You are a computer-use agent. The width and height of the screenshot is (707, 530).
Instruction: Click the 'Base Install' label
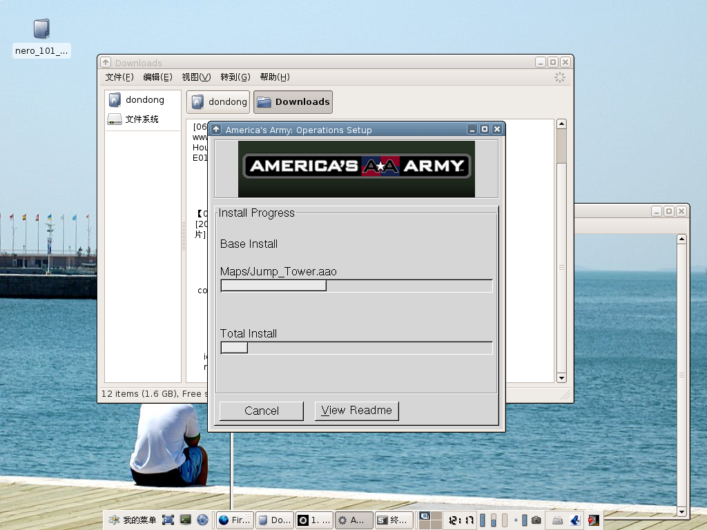click(249, 244)
